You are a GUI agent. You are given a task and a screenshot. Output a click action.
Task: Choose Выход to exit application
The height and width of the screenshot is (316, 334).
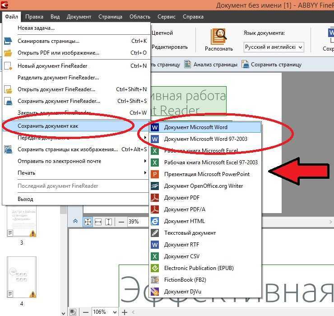tap(75, 199)
